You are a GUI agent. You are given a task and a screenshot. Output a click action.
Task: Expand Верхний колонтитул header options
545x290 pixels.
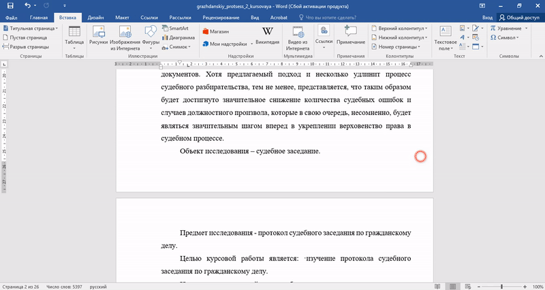pyautogui.click(x=400, y=29)
